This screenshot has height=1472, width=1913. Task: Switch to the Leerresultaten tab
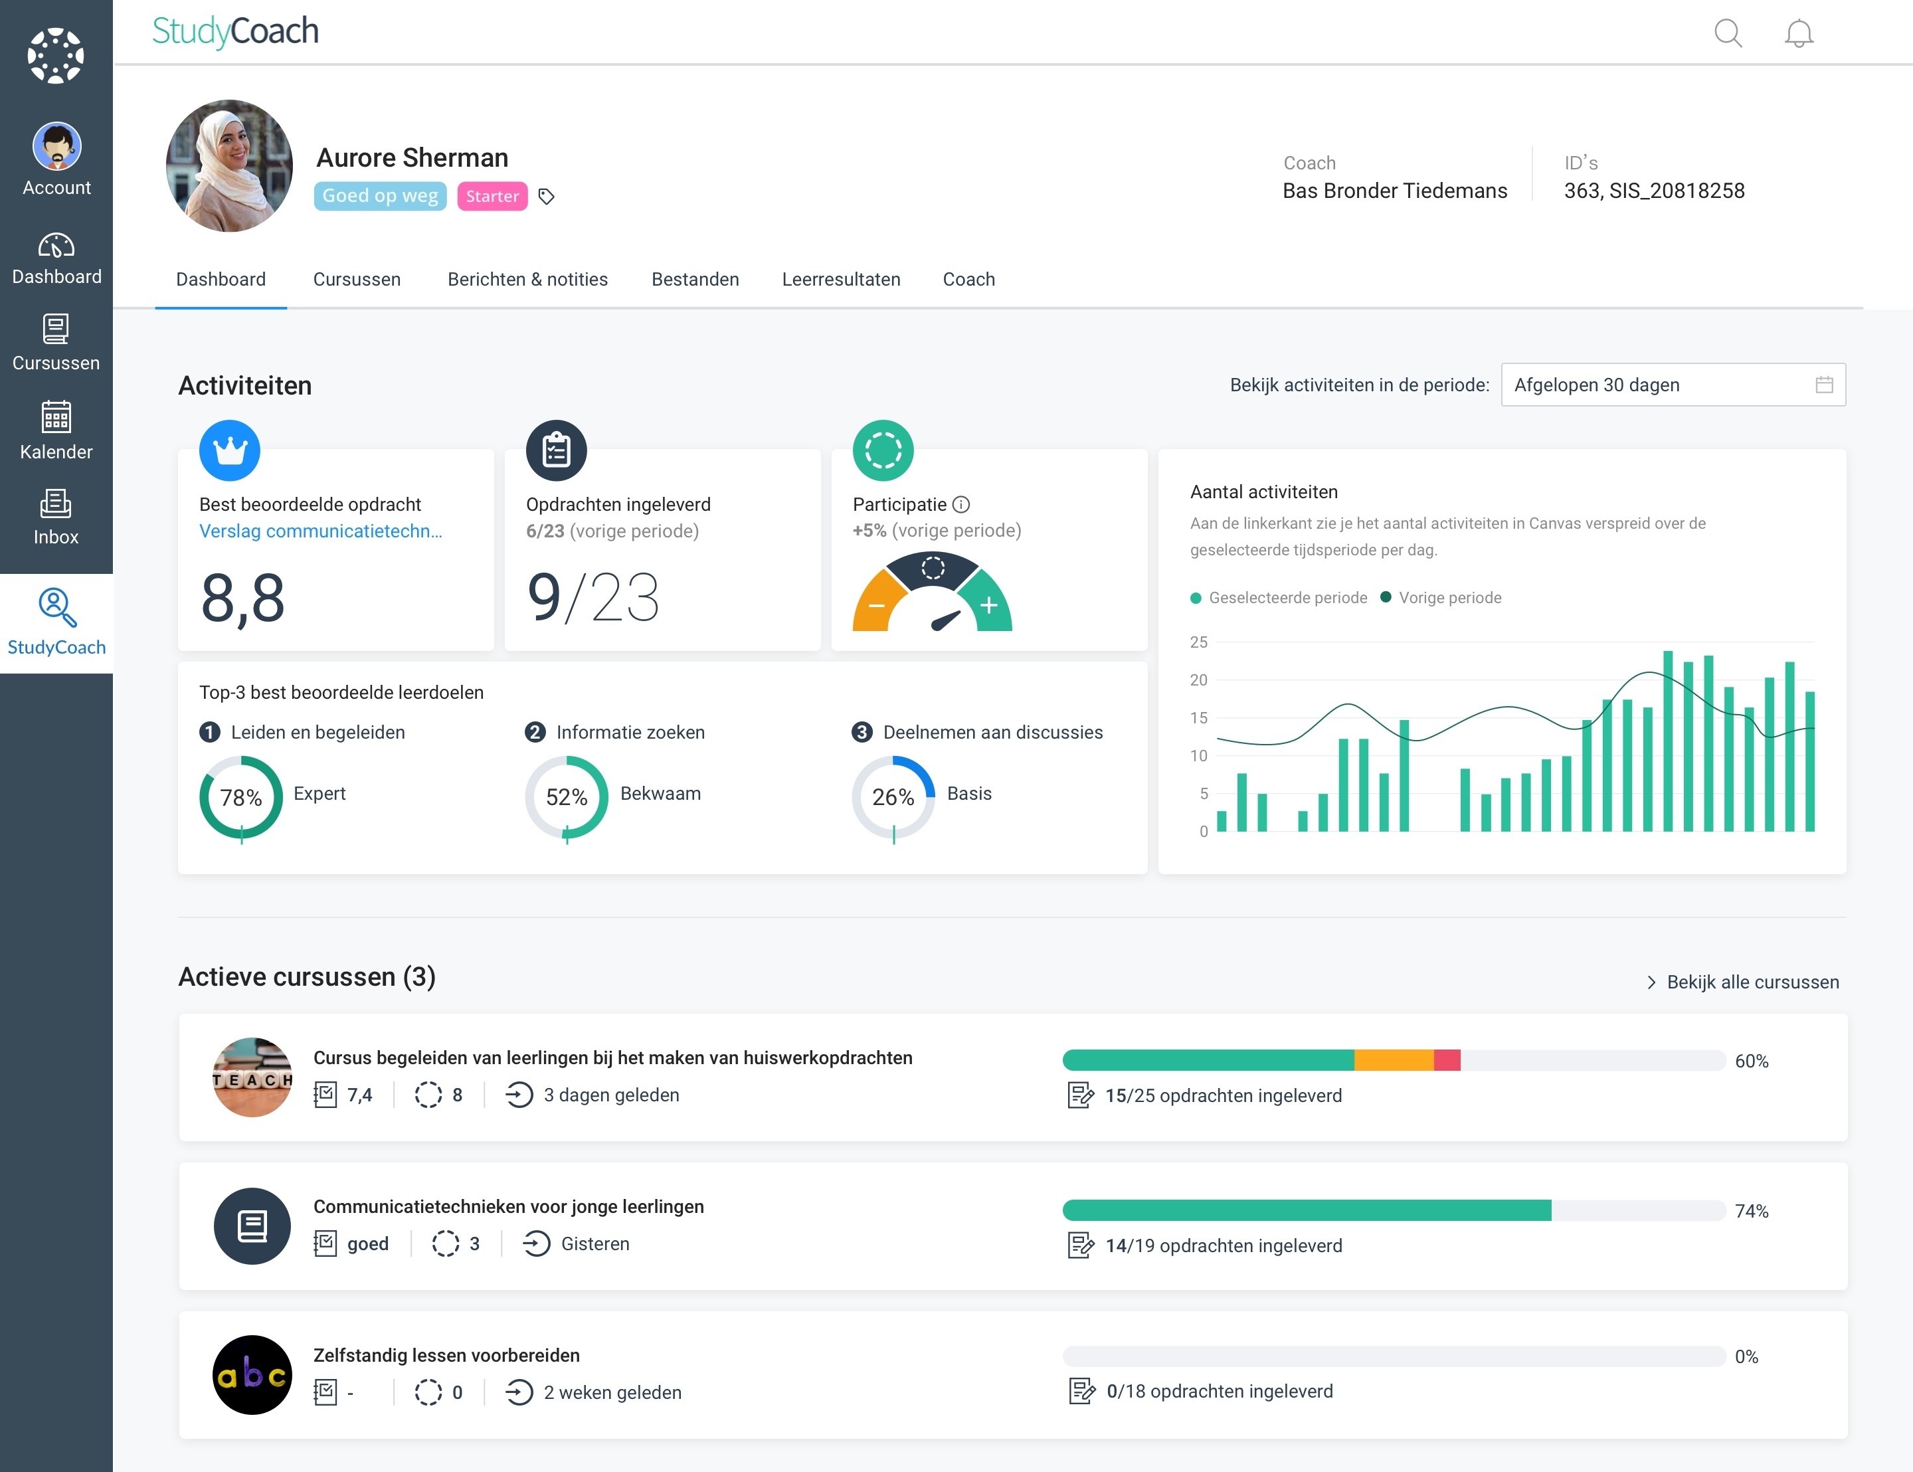pyautogui.click(x=841, y=280)
